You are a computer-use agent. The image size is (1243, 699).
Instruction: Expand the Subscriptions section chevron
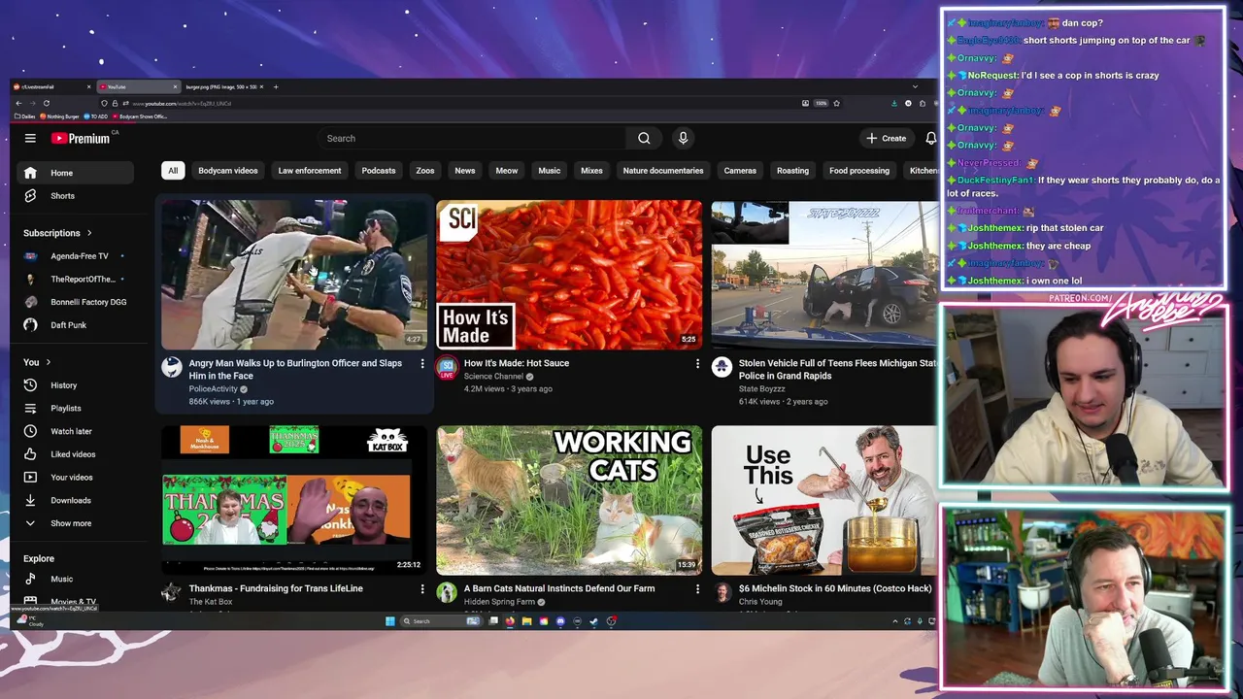(x=89, y=233)
